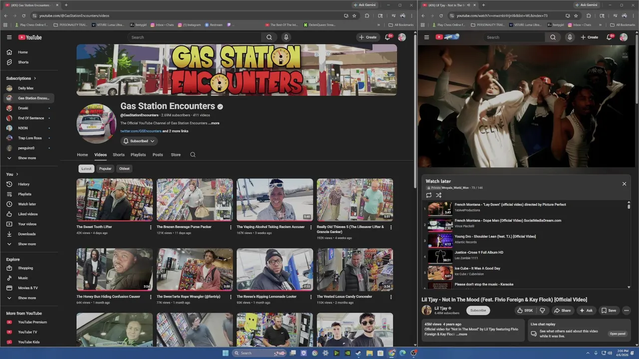The image size is (639, 359).
Task: Expand Lil Tjay video description ...more
Action: [x=462, y=334]
